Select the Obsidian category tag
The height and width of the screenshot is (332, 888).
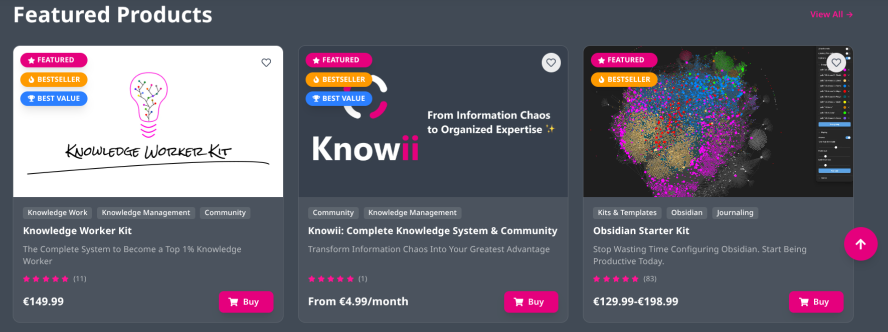(x=686, y=213)
